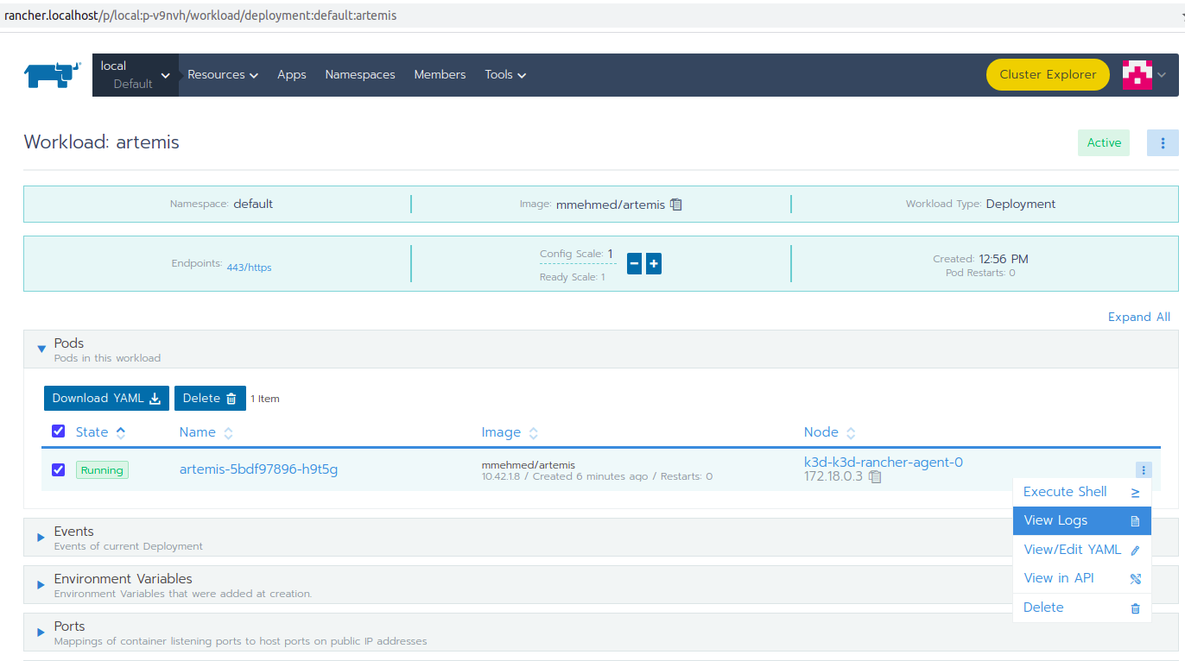Collapse the Pods section

(x=41, y=349)
